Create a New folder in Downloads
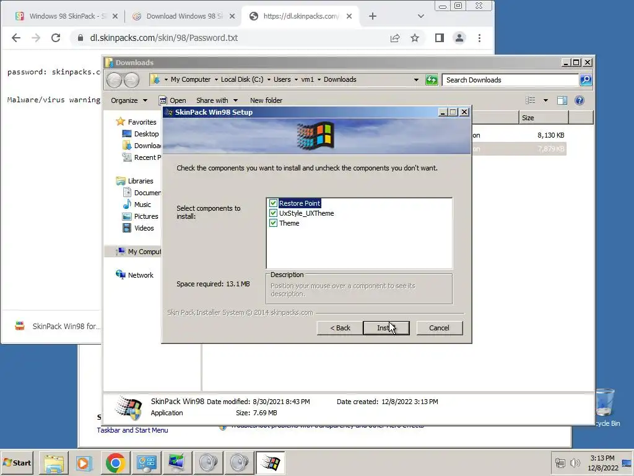This screenshot has height=476, width=634. click(x=266, y=100)
